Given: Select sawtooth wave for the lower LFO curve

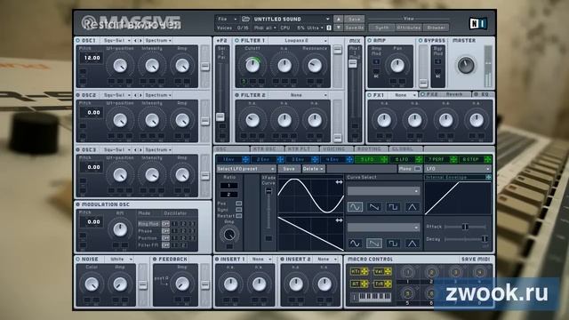Looking at the screenshot, I should [x=373, y=243].
